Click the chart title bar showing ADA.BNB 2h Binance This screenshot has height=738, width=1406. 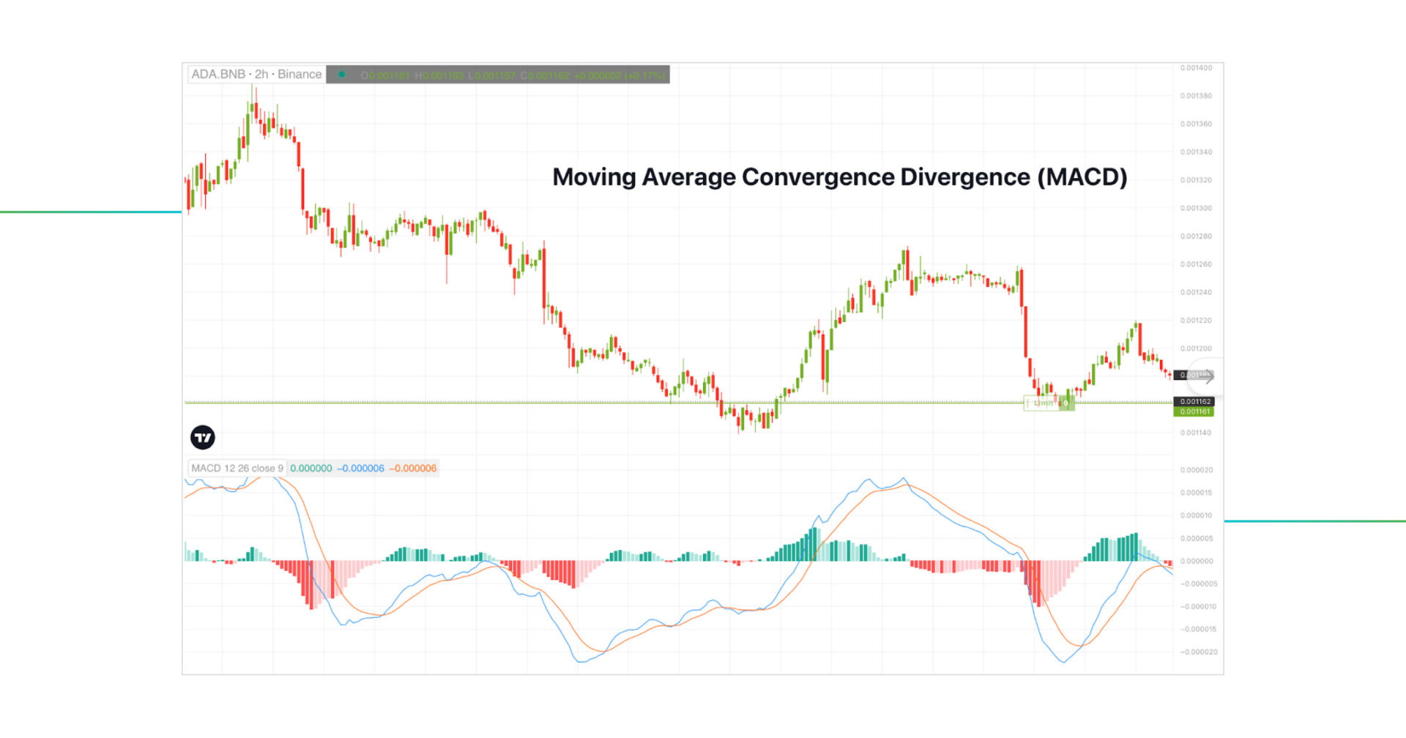click(256, 74)
